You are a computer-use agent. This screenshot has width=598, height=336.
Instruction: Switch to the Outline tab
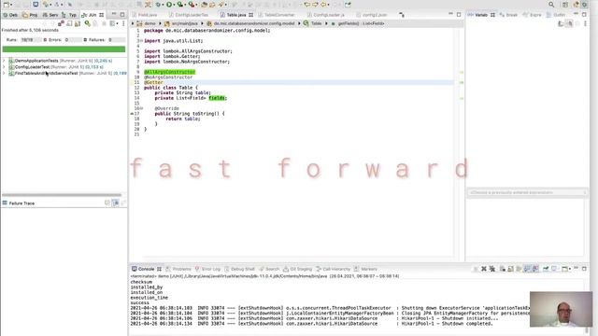tap(557, 15)
